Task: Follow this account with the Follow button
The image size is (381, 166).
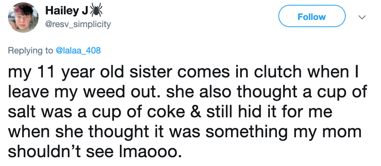Action: click(x=312, y=16)
